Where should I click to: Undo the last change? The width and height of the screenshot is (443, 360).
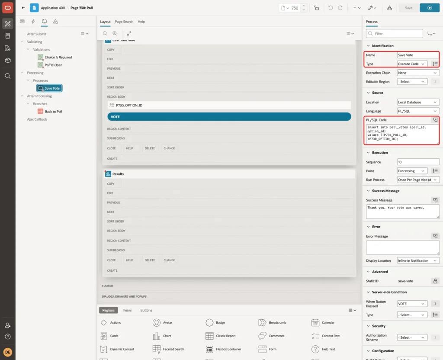(x=330, y=8)
